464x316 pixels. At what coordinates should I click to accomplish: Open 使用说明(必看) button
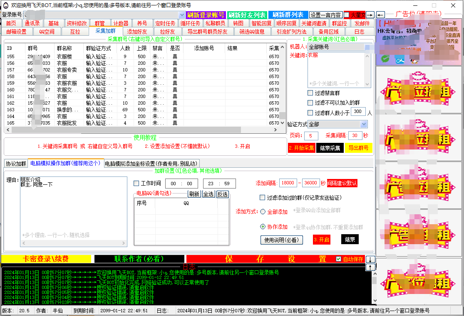coord(281,240)
